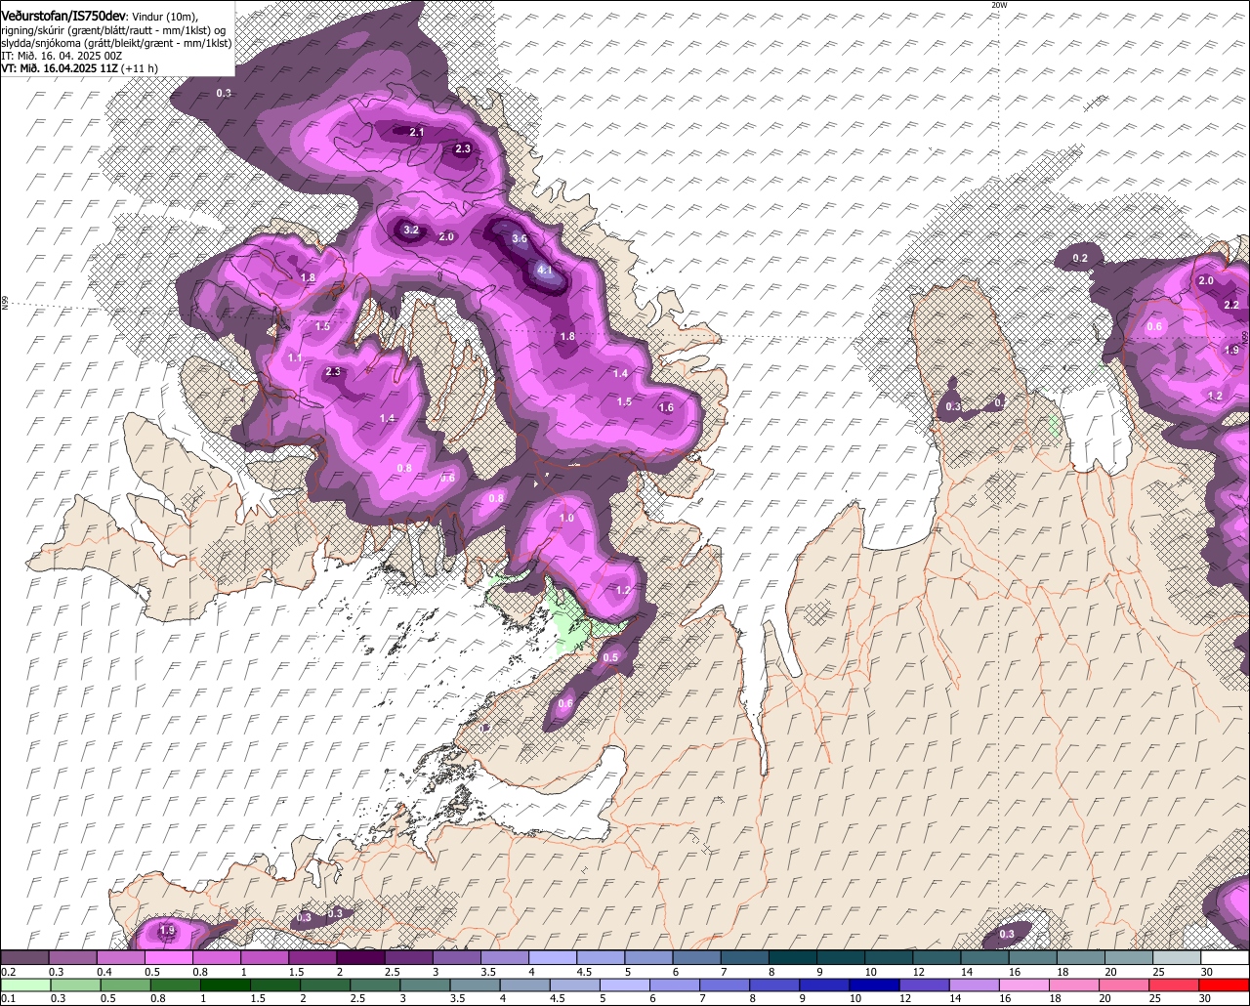Screen dimensions: 1250x1006
Task: Select the bright pink 0.5 snow legend swatch
Action: tap(168, 958)
